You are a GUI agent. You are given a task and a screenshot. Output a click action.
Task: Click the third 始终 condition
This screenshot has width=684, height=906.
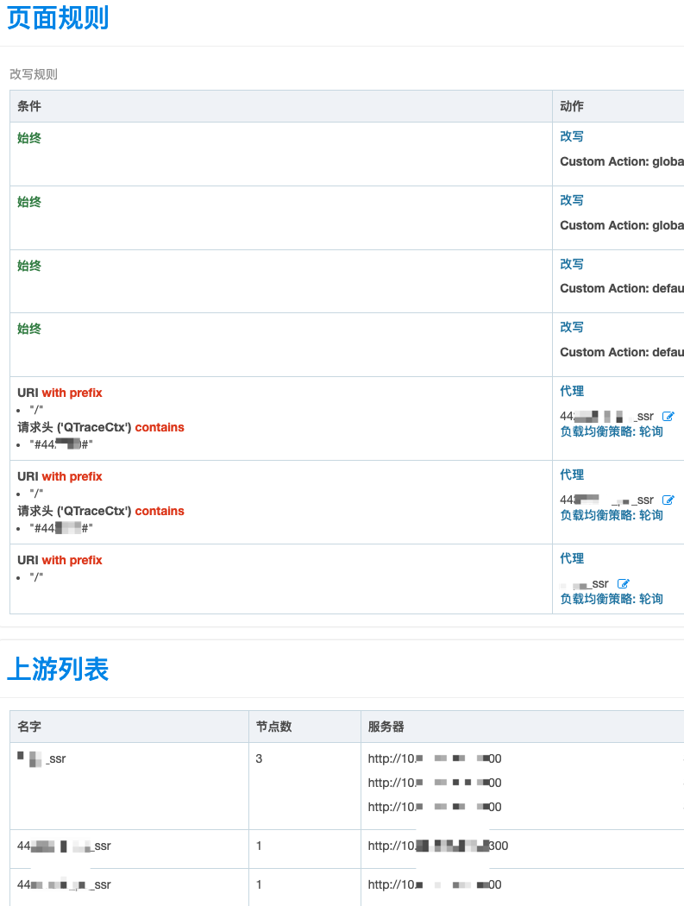[x=29, y=266]
